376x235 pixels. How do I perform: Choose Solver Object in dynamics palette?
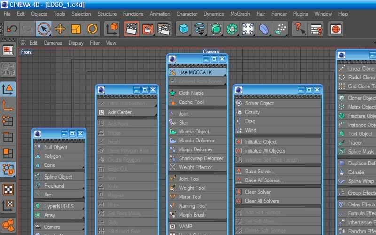click(278, 103)
